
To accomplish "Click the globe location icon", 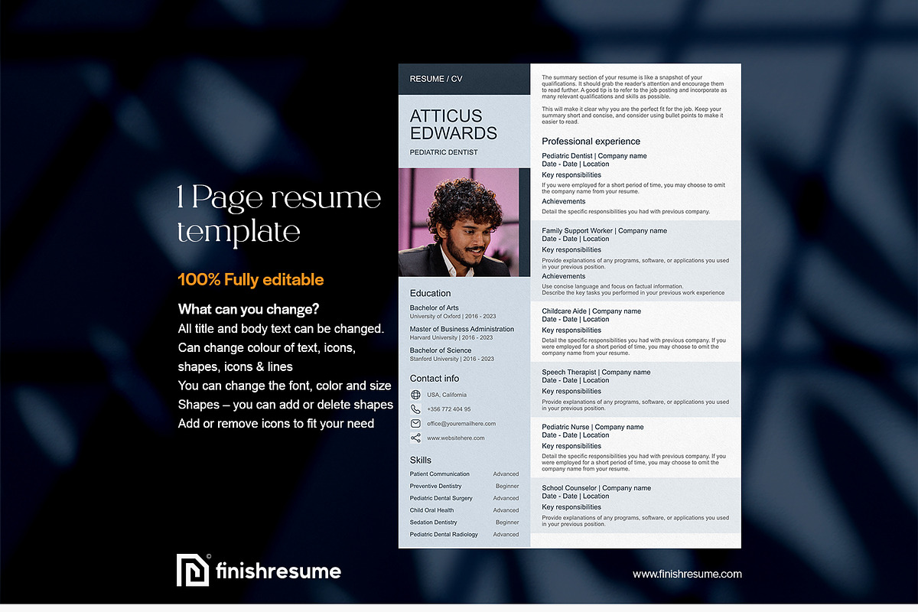I will tap(415, 395).
